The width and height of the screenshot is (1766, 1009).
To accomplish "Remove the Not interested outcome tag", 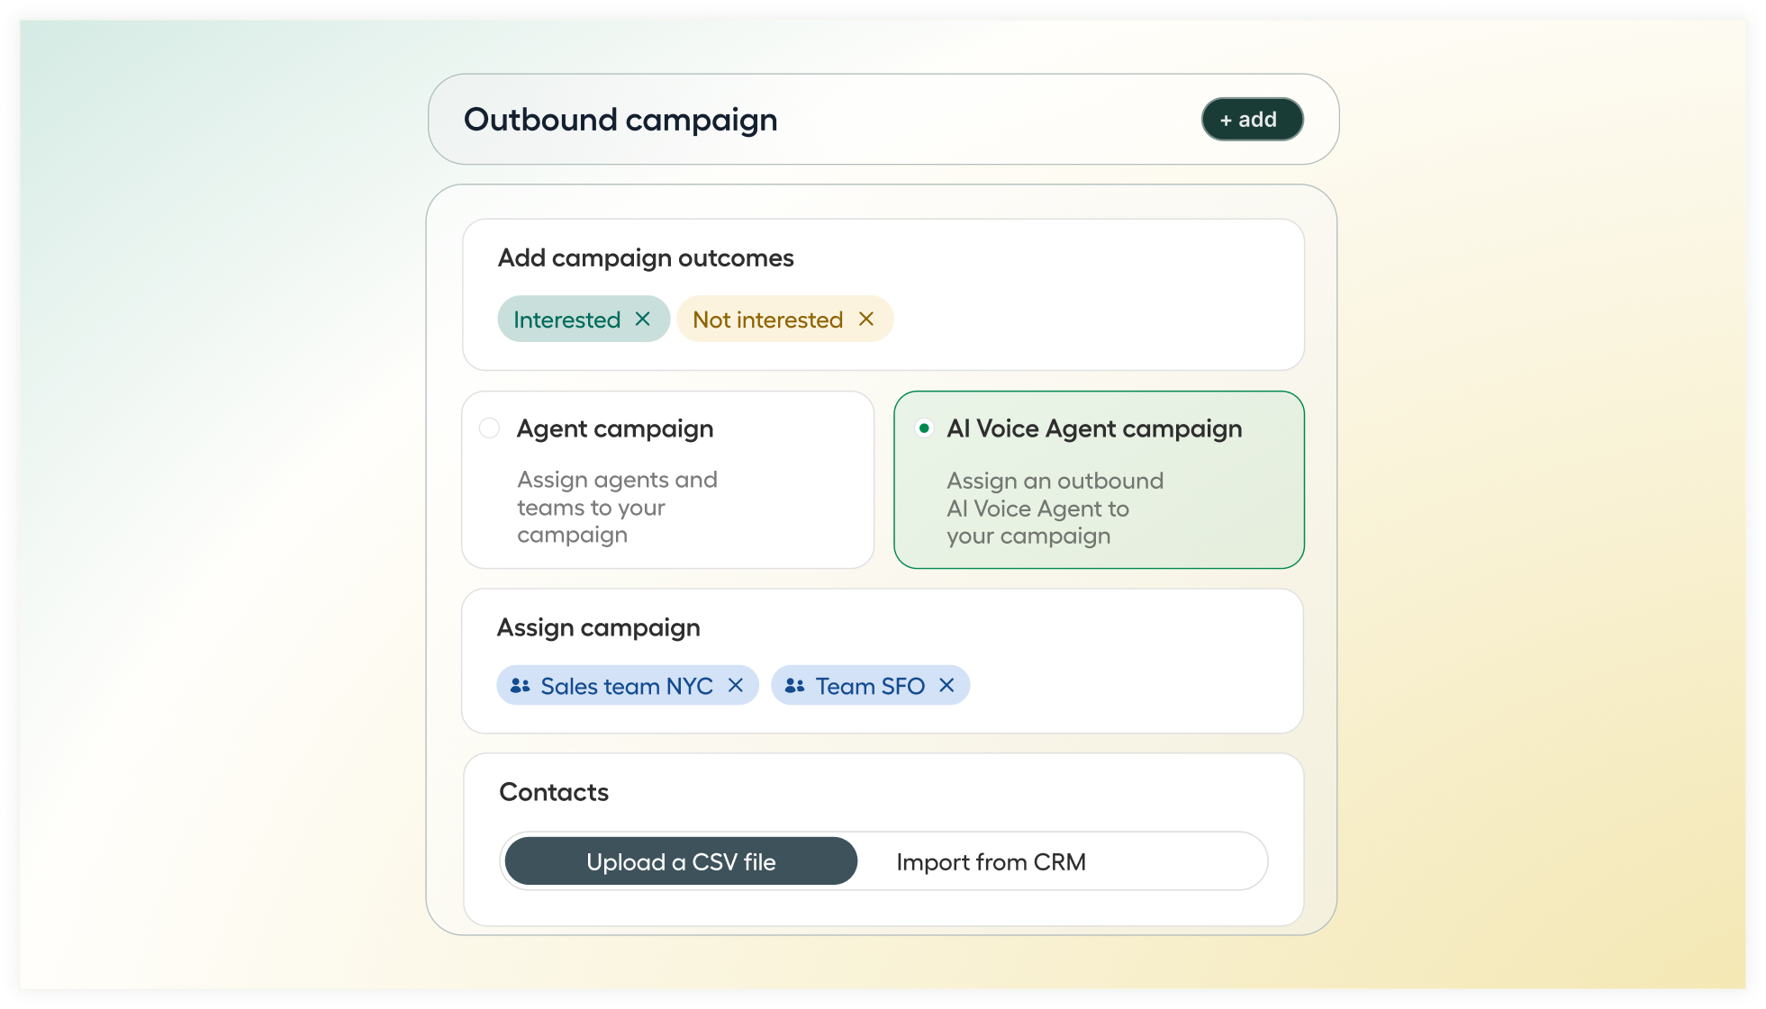I will click(x=866, y=320).
